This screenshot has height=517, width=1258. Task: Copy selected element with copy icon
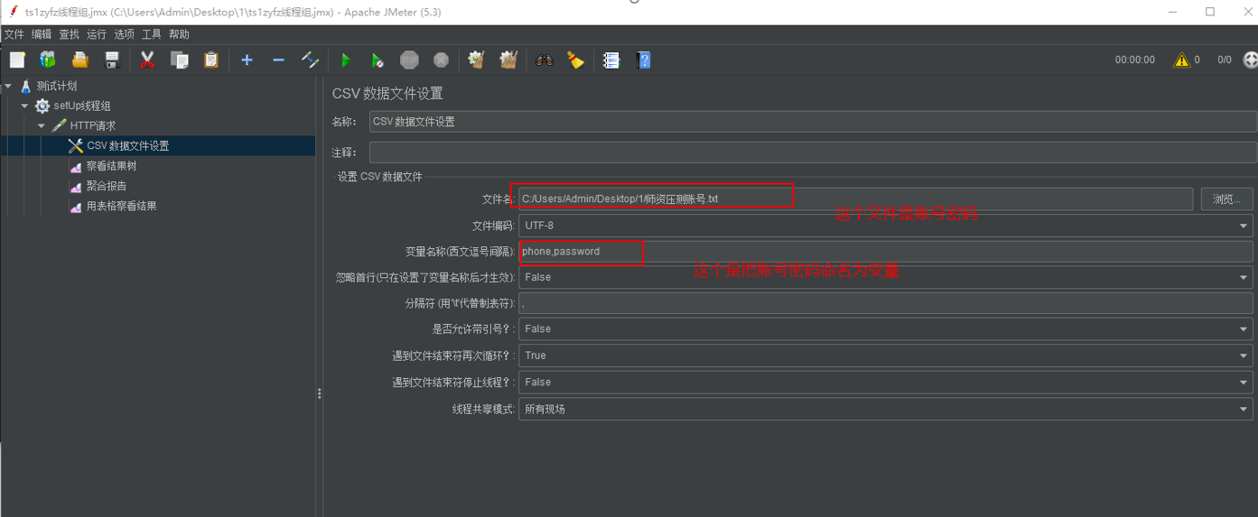180,60
